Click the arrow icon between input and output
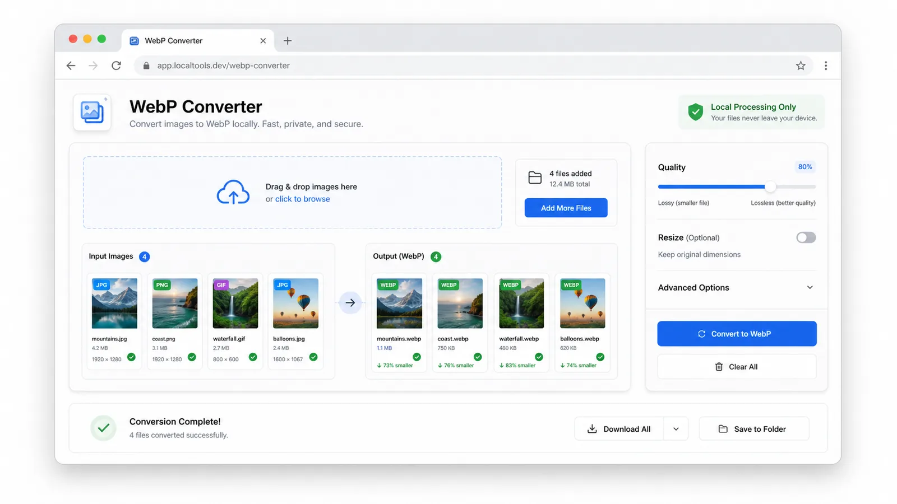897x504 pixels. [350, 303]
